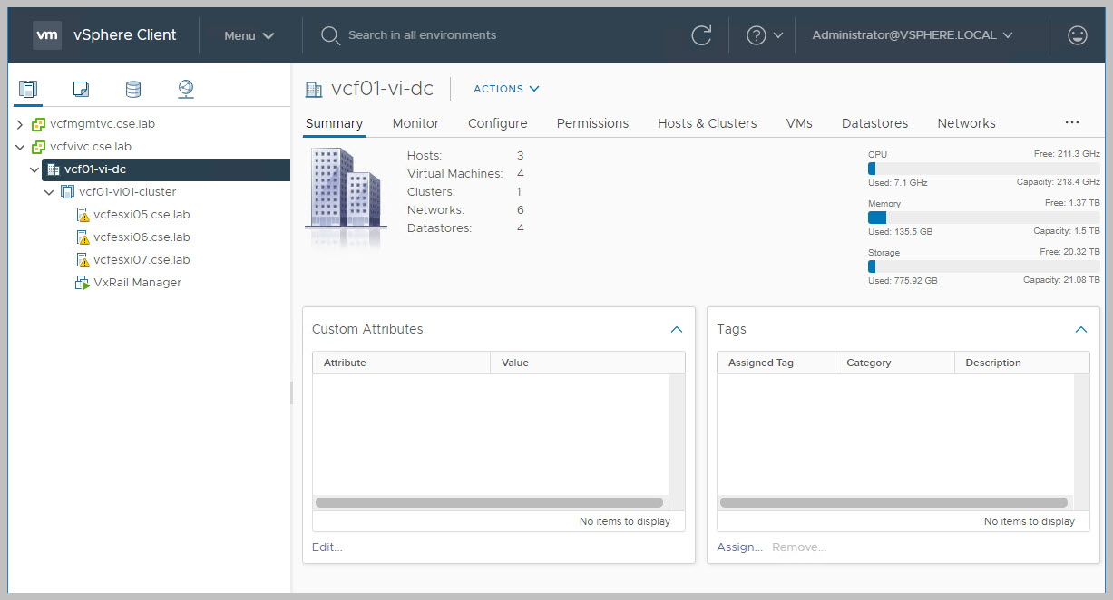Collapse the Custom Attributes panel
The width and height of the screenshot is (1113, 600).
pyautogui.click(x=676, y=329)
